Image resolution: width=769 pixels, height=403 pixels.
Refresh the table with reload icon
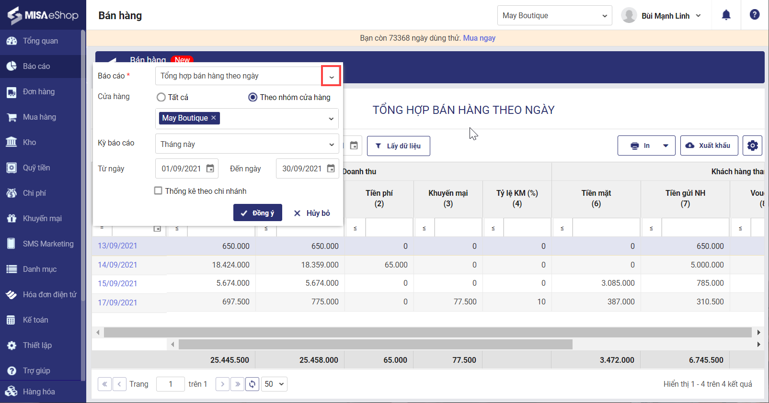coord(252,384)
